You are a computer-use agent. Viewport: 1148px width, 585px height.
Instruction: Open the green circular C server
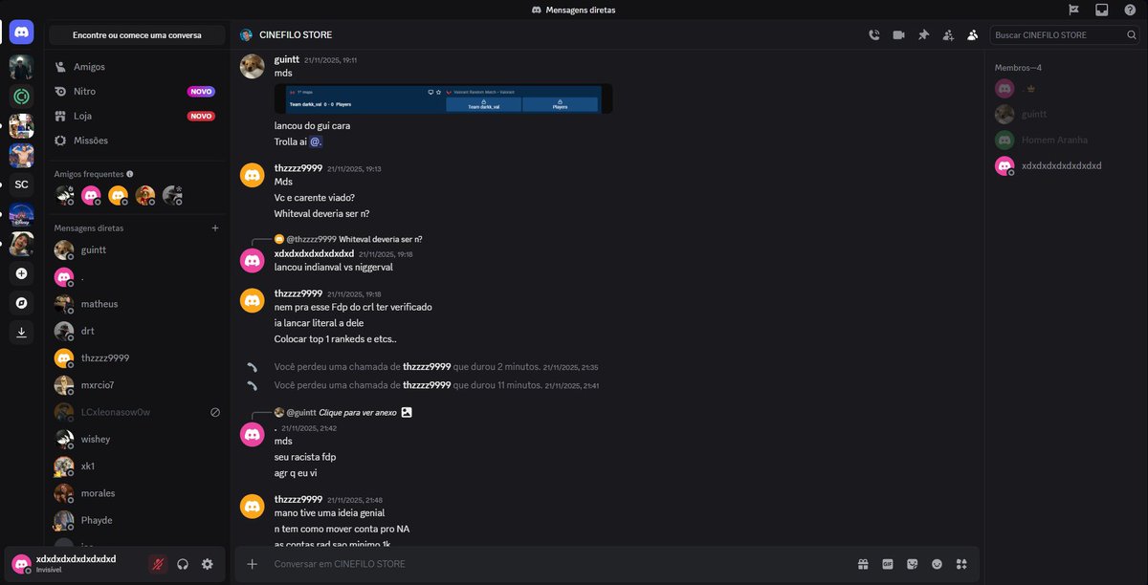(21, 96)
